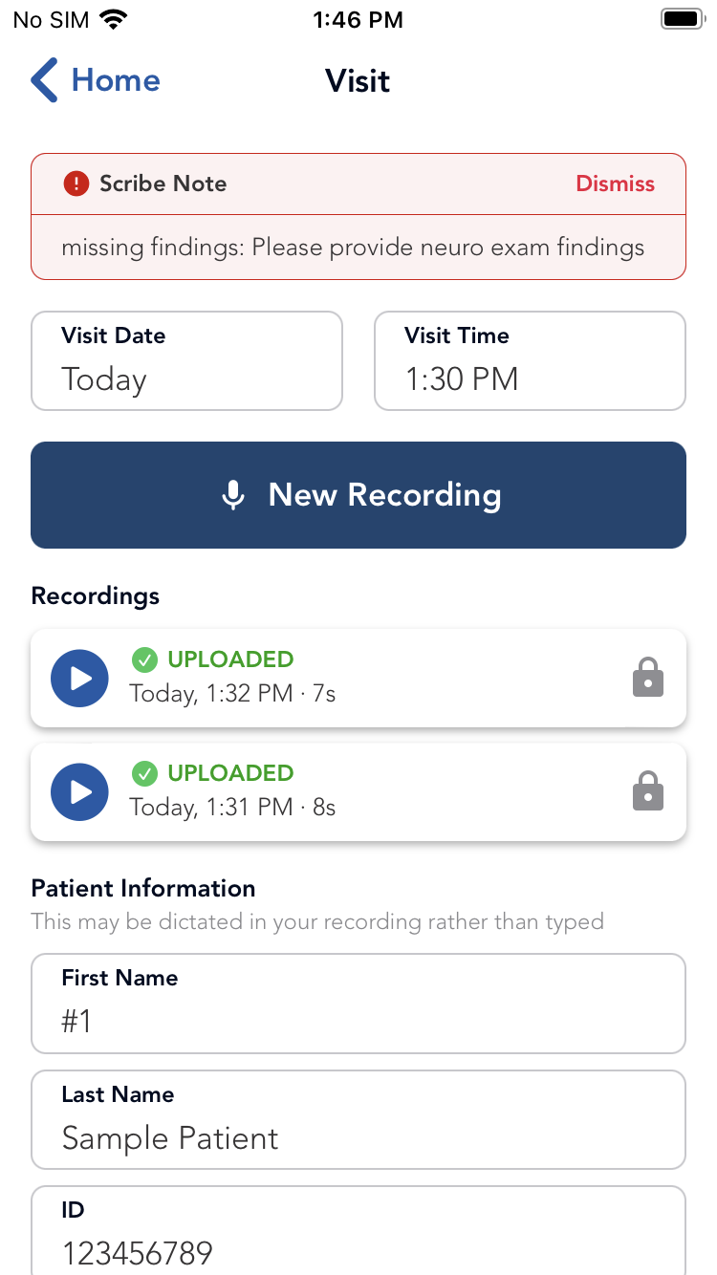The width and height of the screenshot is (717, 1275).
Task: Click uploaded checkmark on 1:32 PM recording
Action: coord(144,659)
